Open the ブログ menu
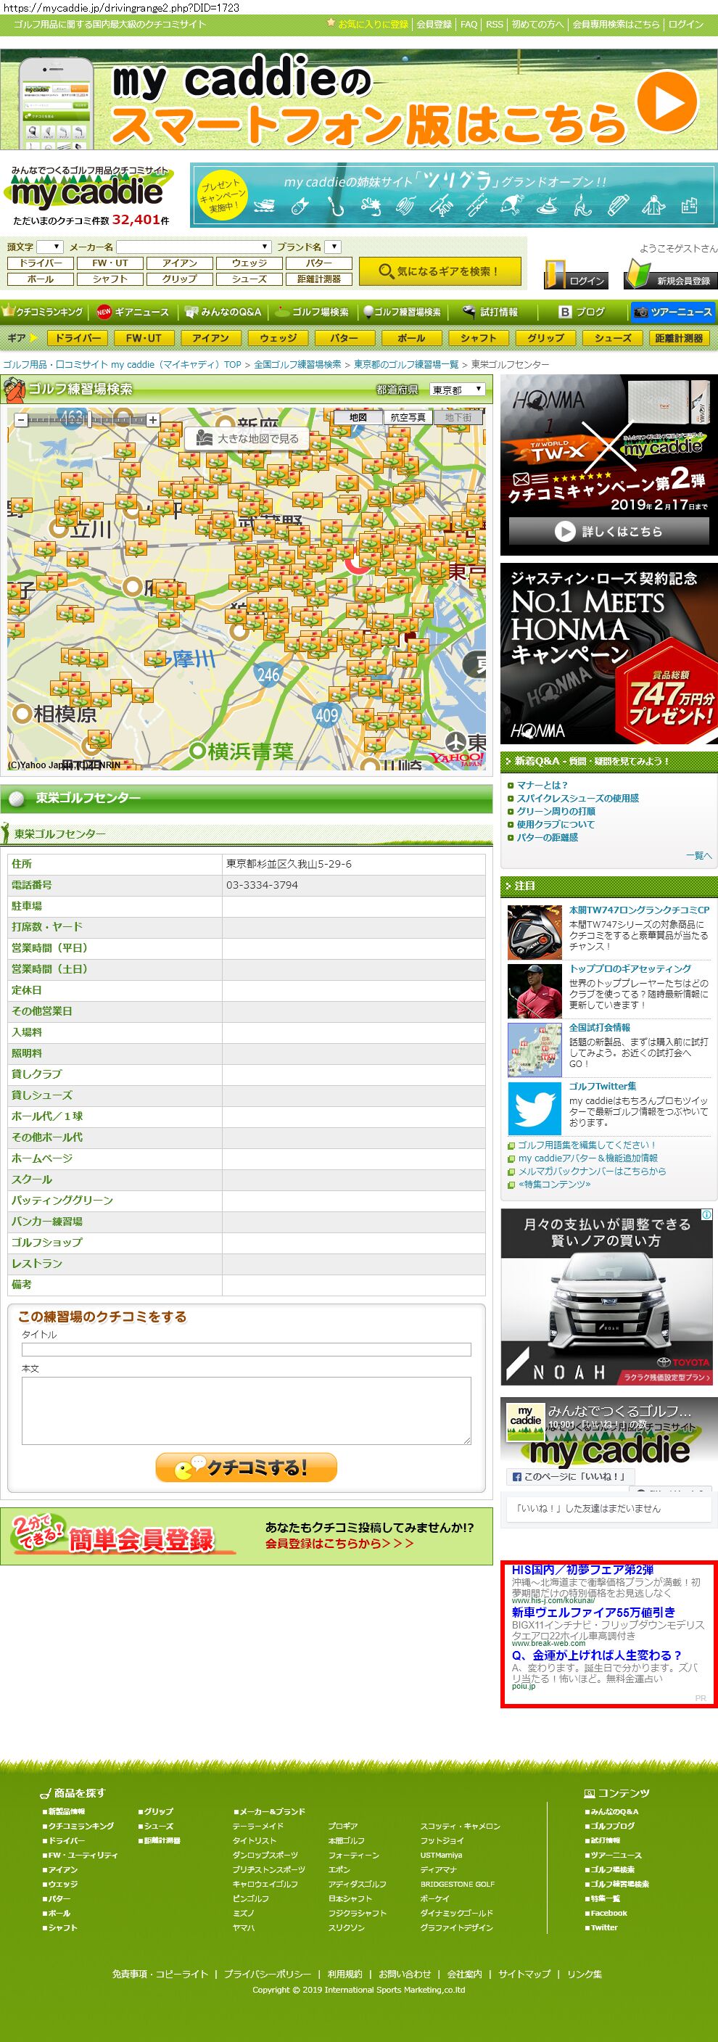The image size is (718, 2042). pos(582,313)
